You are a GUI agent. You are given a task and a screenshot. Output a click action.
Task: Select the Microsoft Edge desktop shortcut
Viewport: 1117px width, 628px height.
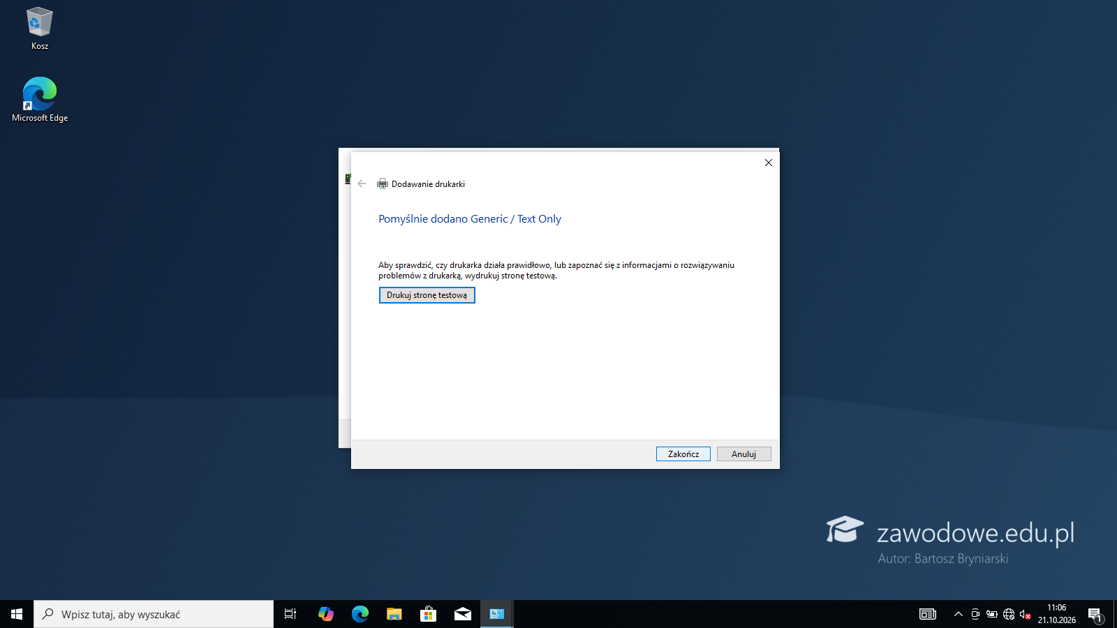[x=40, y=100]
